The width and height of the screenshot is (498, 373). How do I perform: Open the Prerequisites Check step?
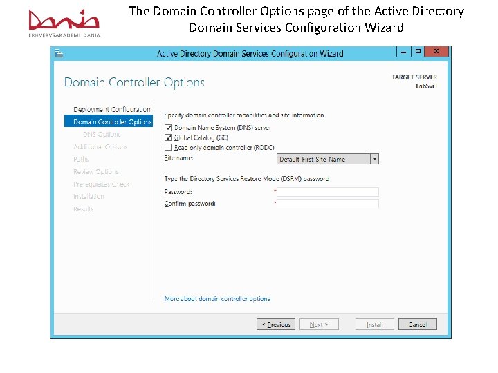(x=101, y=184)
